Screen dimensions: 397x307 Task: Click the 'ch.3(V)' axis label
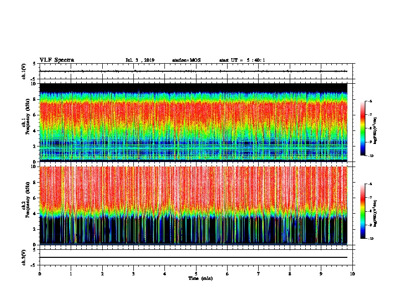click(x=24, y=257)
